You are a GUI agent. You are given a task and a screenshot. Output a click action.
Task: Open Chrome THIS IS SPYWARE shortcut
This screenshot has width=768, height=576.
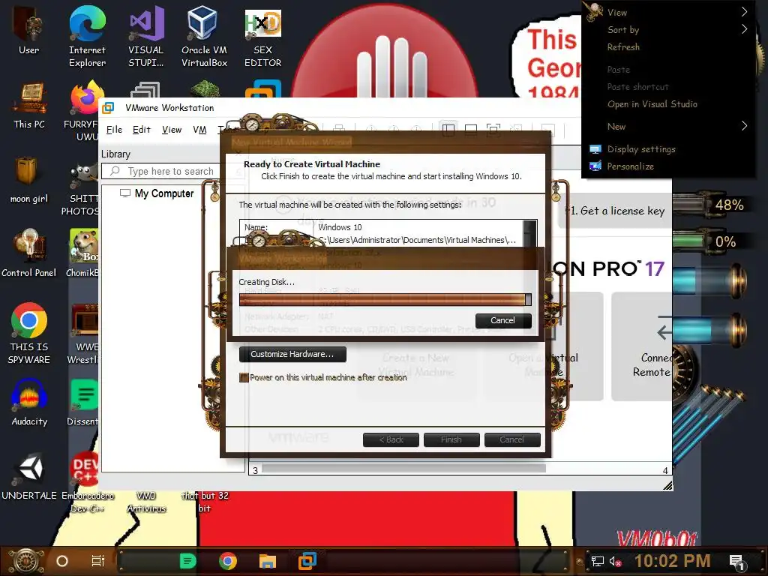pos(29,334)
